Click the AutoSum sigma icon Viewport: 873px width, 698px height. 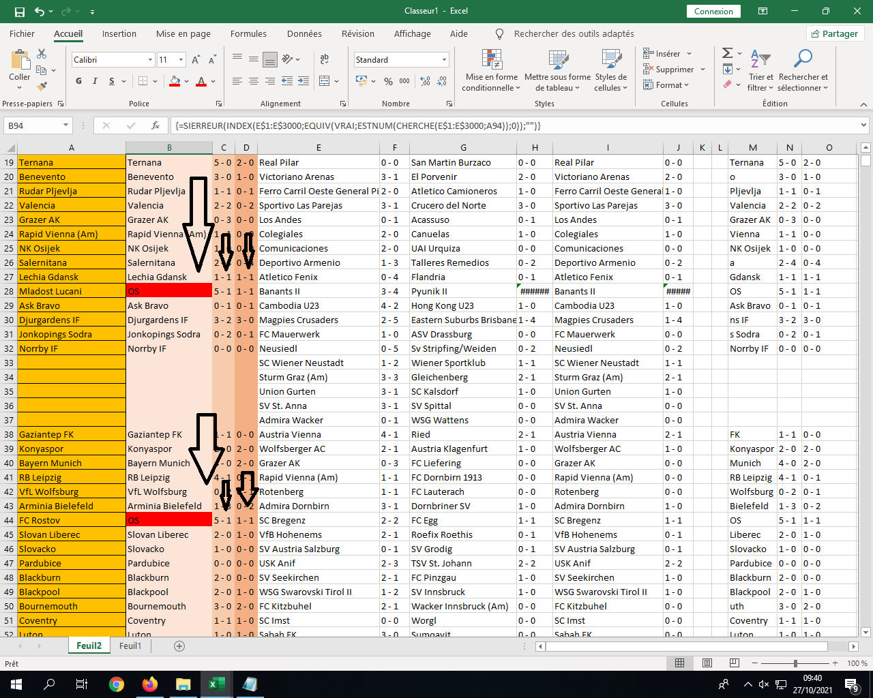click(727, 53)
